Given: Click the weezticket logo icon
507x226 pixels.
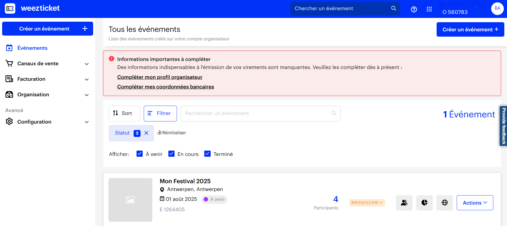Looking at the screenshot, I should 10,9.
